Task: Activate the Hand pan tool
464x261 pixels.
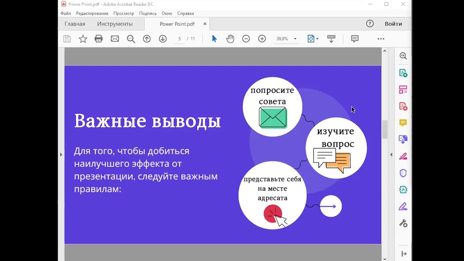Action: [230, 39]
